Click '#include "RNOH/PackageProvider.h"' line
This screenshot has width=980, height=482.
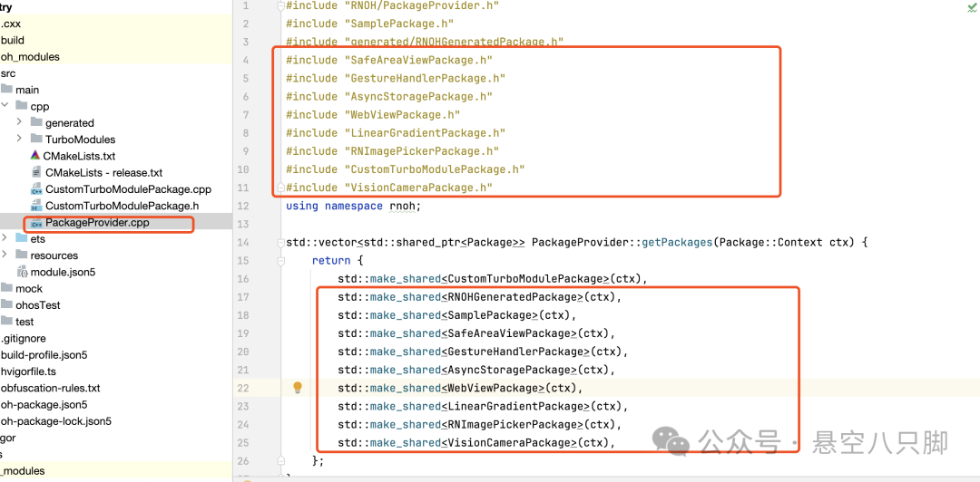click(x=393, y=5)
